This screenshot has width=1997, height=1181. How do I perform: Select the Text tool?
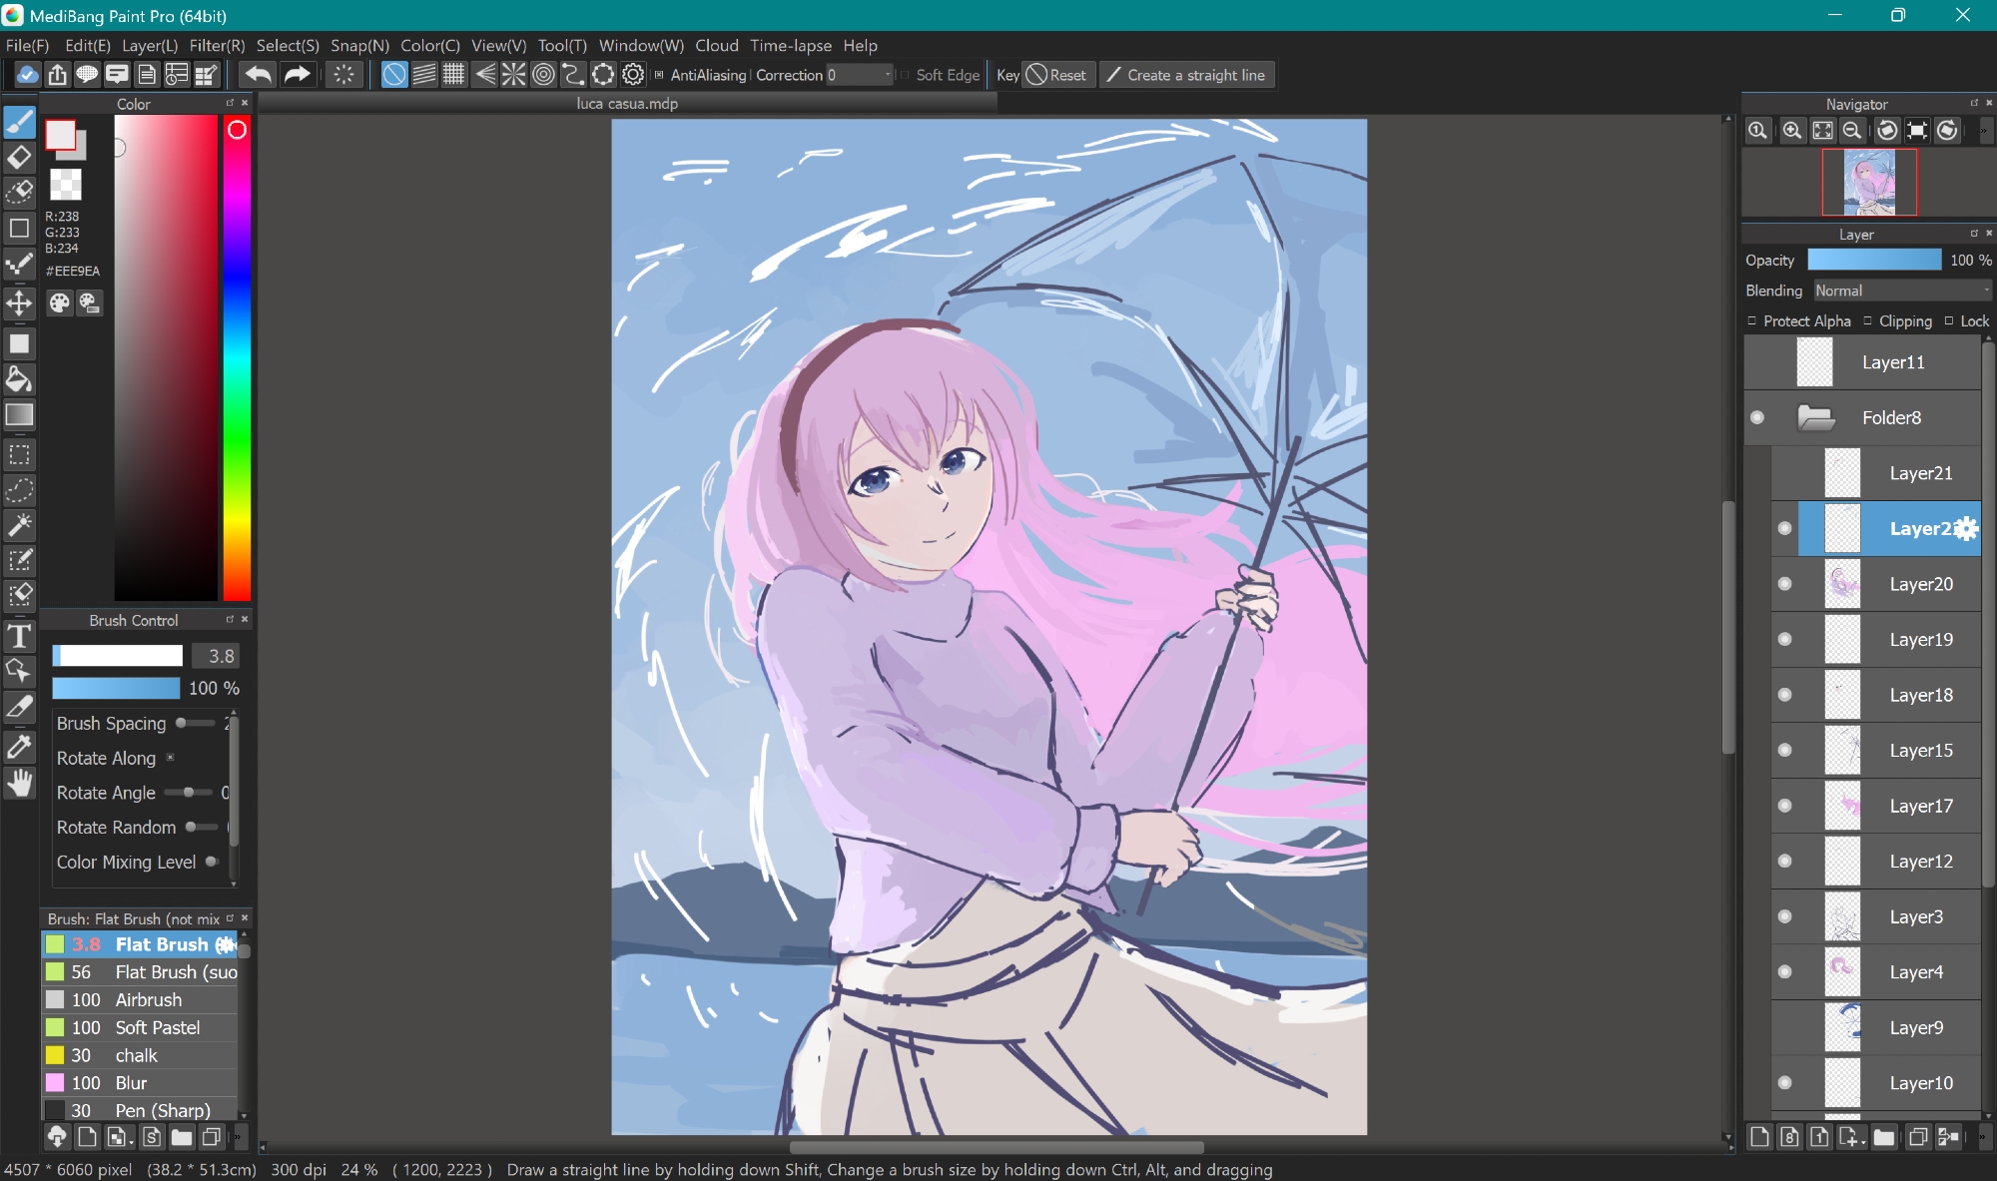point(19,636)
